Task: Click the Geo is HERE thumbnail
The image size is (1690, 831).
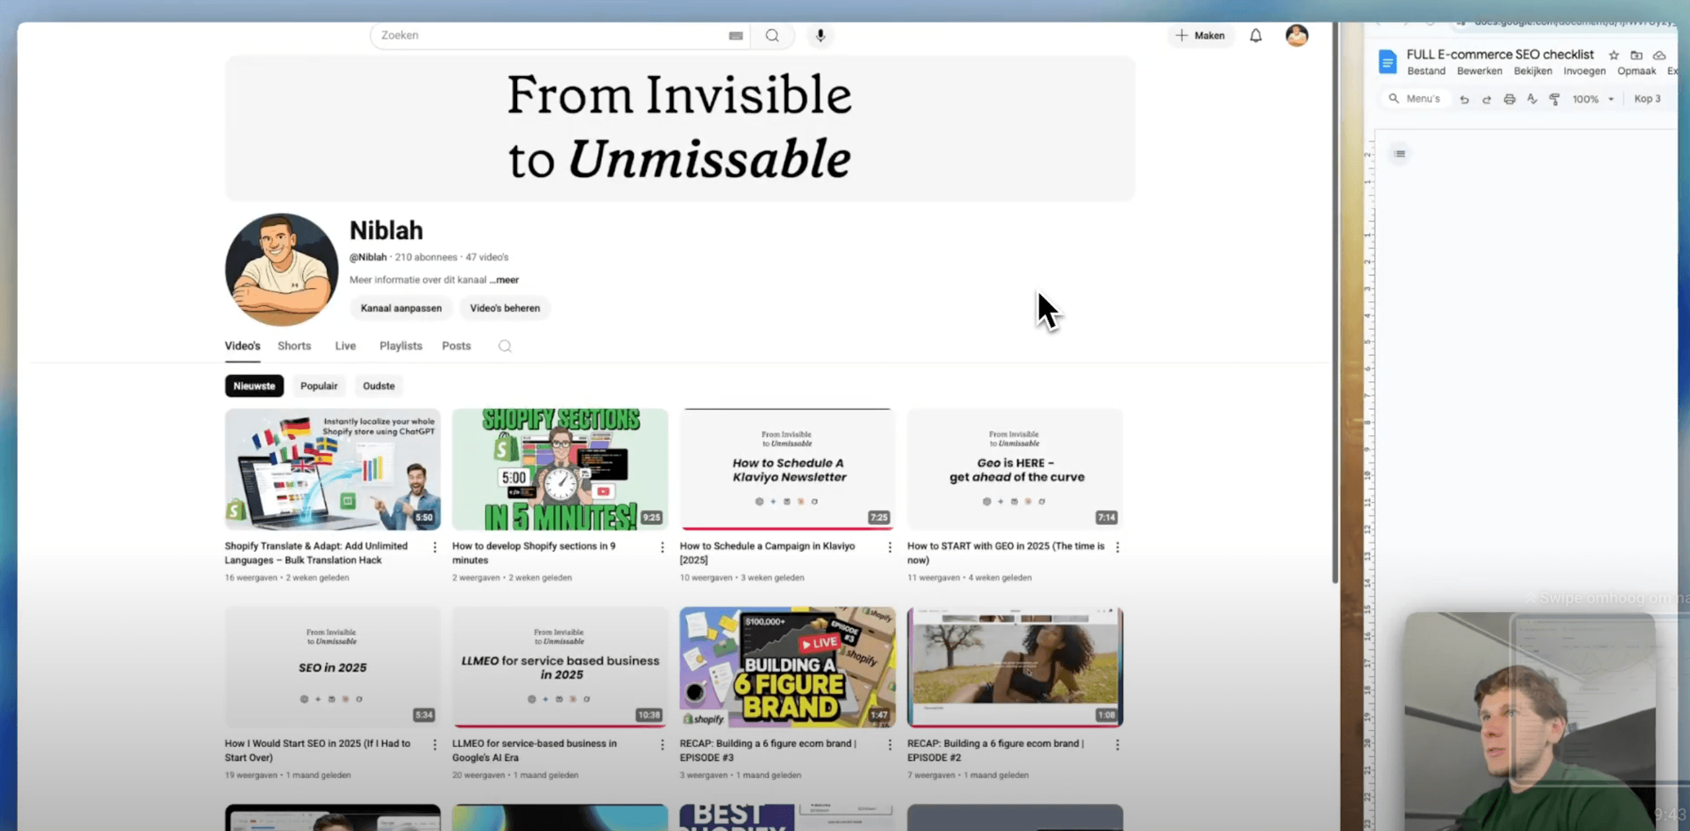Action: click(x=1014, y=469)
